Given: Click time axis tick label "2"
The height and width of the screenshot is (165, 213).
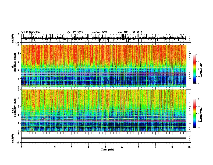Looking at the screenshot, I should pos(55,147).
